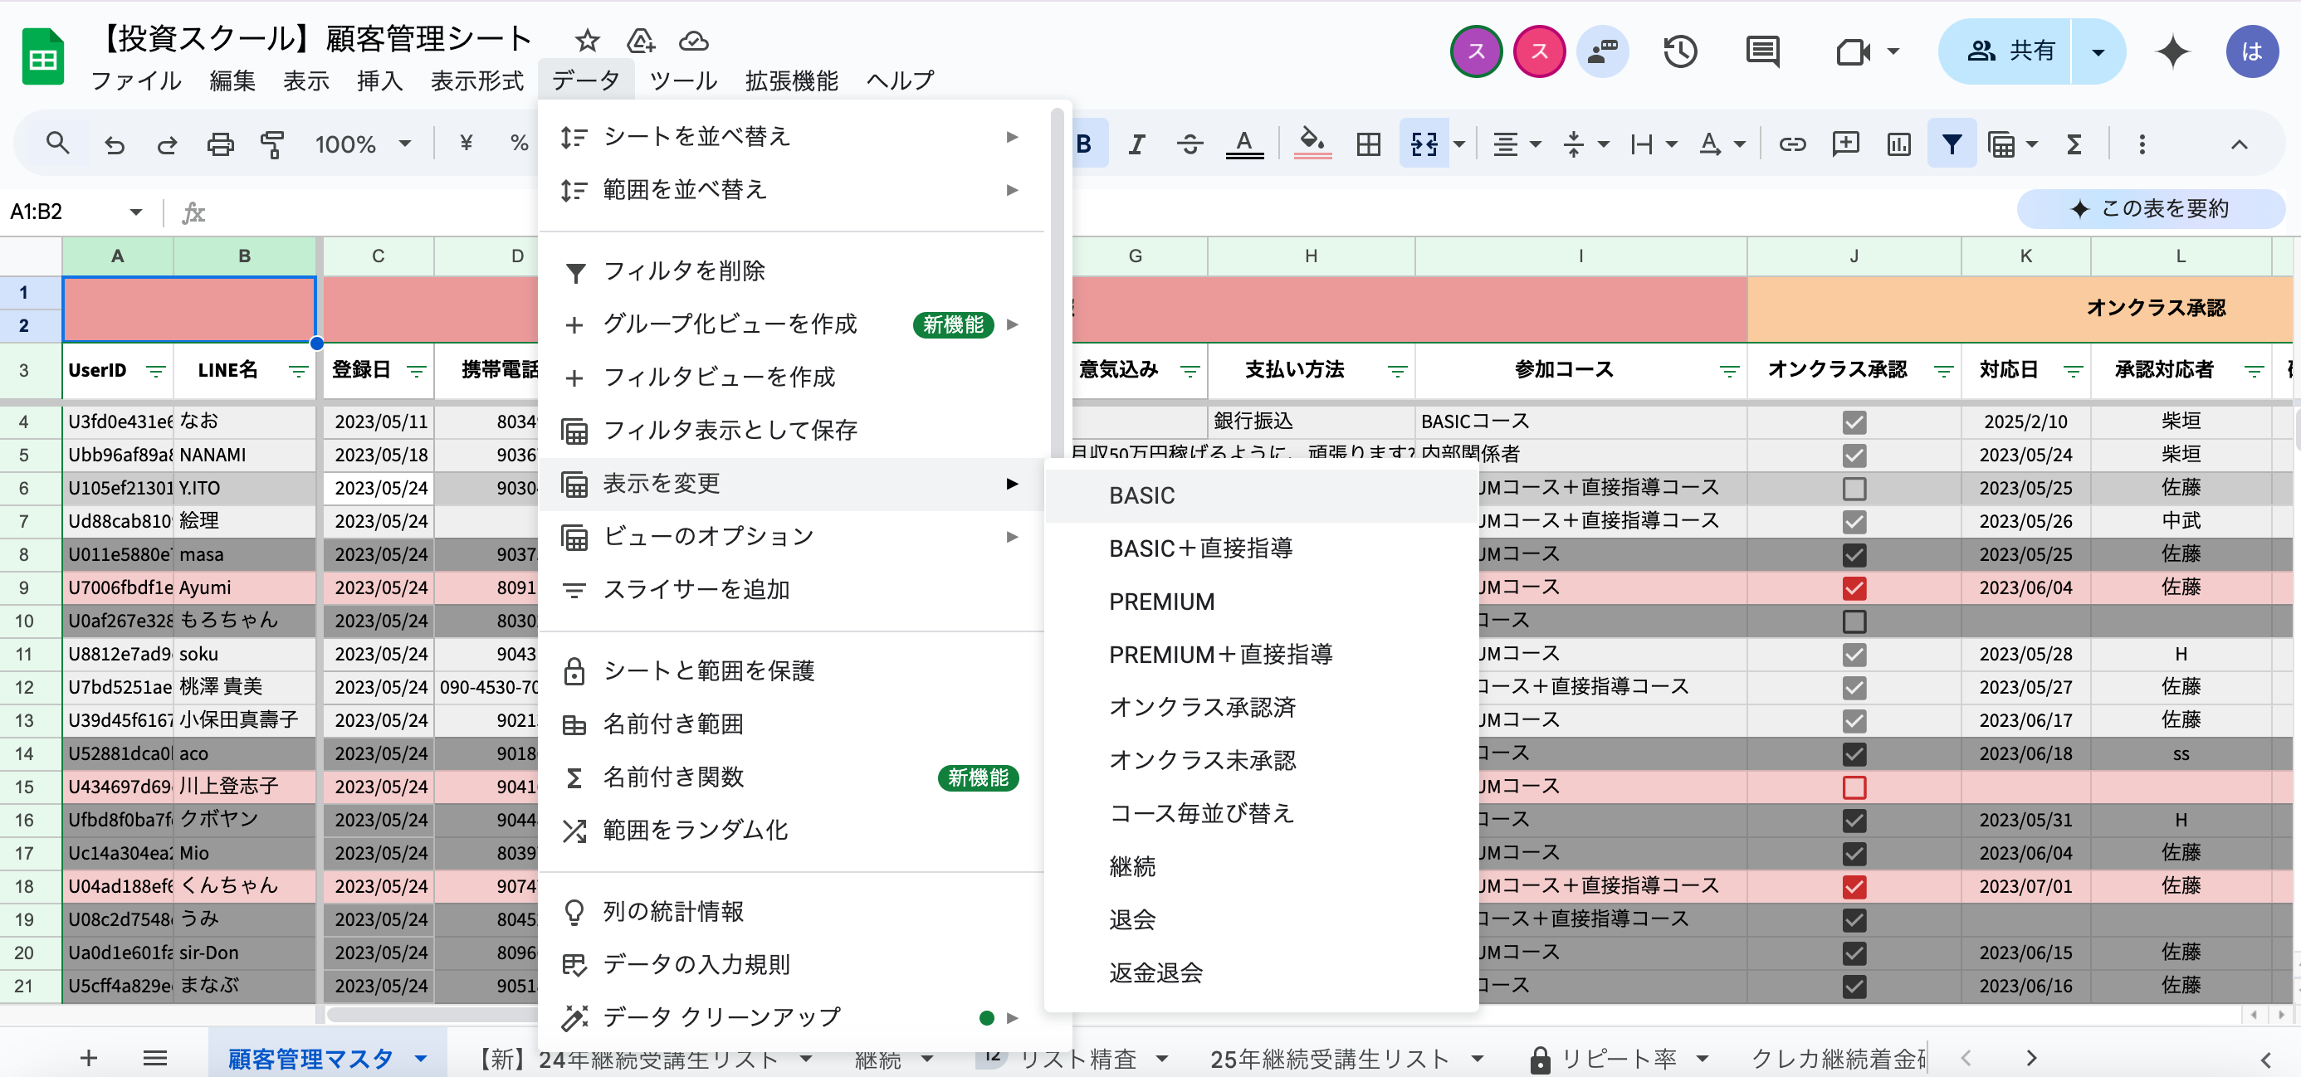Insert a chart from the toolbar
The height and width of the screenshot is (1077, 2301).
1898,143
